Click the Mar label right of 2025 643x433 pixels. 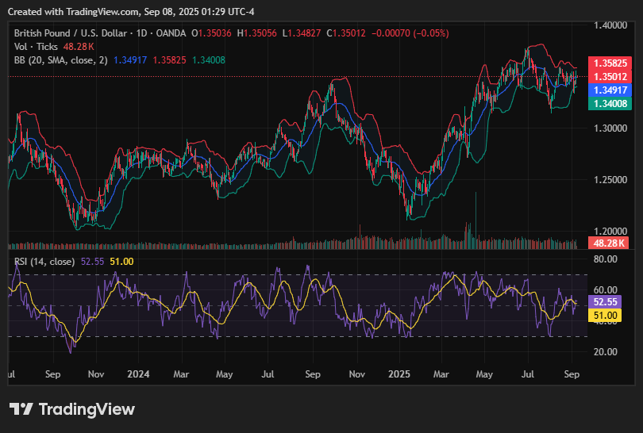pyautogui.click(x=441, y=374)
